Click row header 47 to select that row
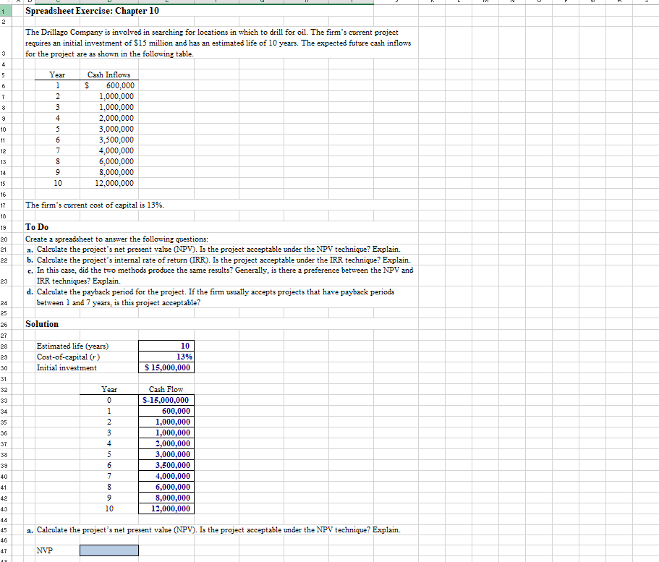The image size is (659, 562). coord(7,550)
